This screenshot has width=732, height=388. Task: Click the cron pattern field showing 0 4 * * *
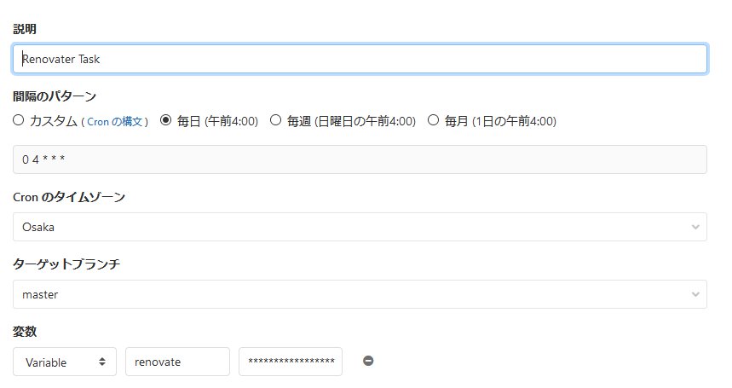coord(359,159)
